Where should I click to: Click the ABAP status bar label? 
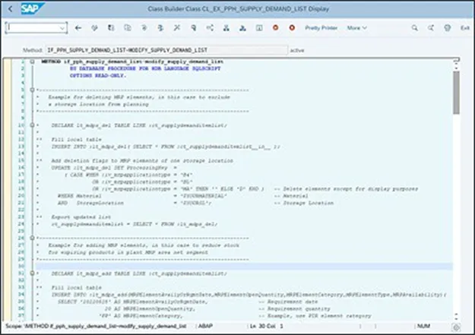click(x=206, y=326)
